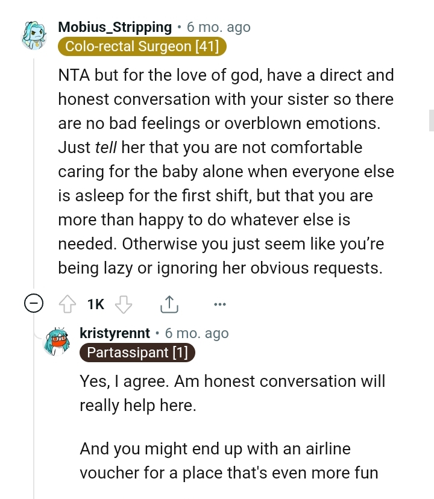Open the overflow menu to report the comment
The image size is (434, 499).
219,304
